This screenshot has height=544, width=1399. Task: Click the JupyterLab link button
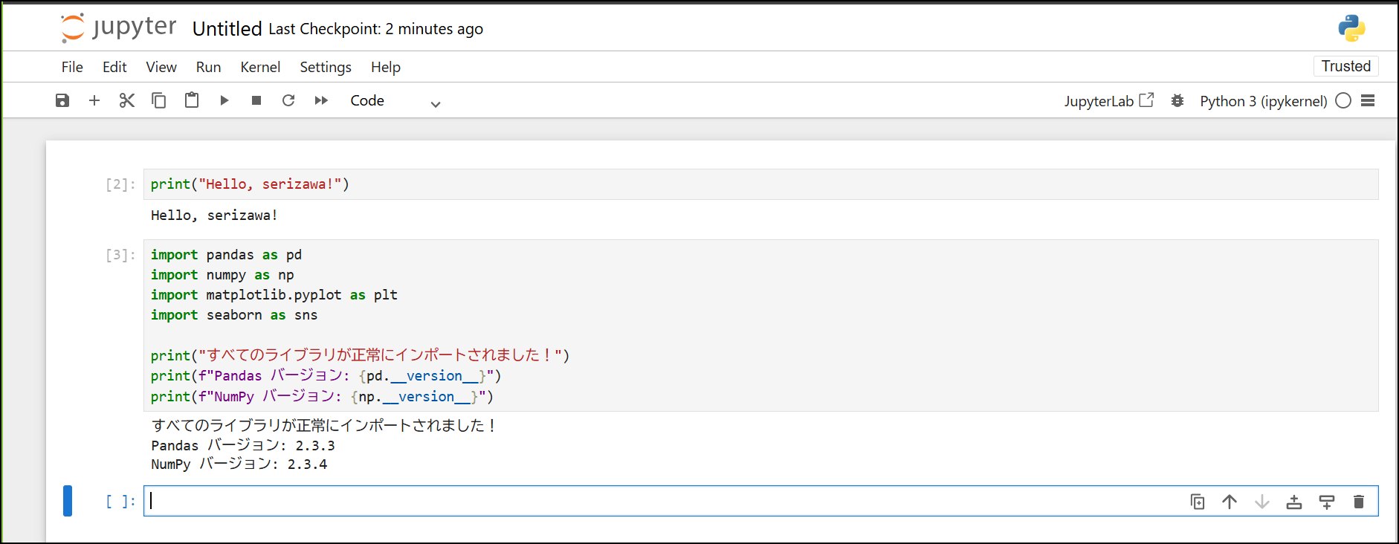pyautogui.click(x=1108, y=100)
